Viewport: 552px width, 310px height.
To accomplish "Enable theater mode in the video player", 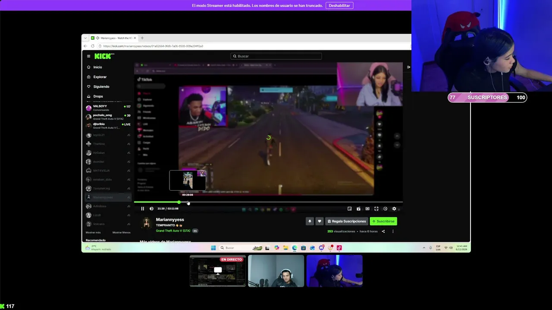I will tap(367, 209).
